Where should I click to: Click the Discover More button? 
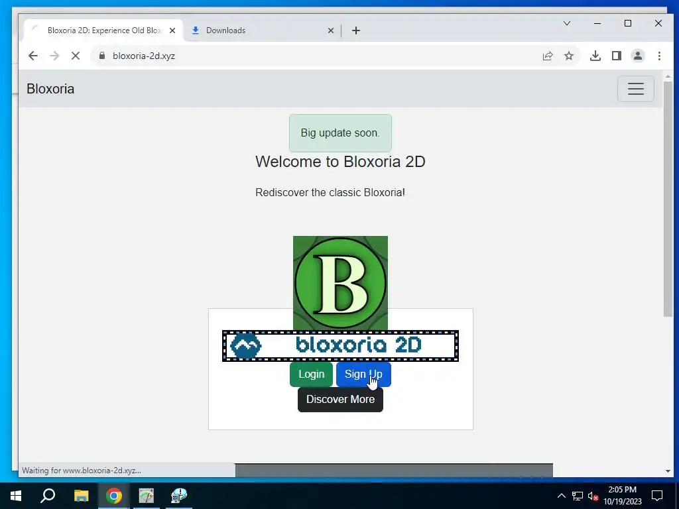click(x=340, y=400)
